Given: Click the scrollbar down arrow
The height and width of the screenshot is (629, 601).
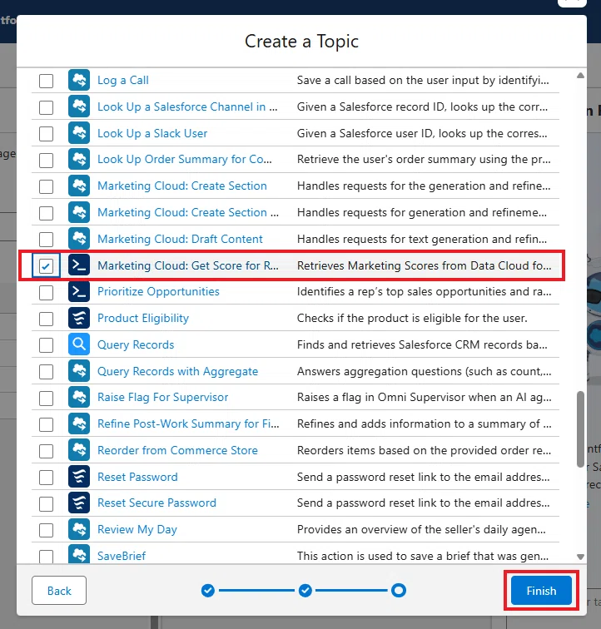Looking at the screenshot, I should pyautogui.click(x=580, y=557).
